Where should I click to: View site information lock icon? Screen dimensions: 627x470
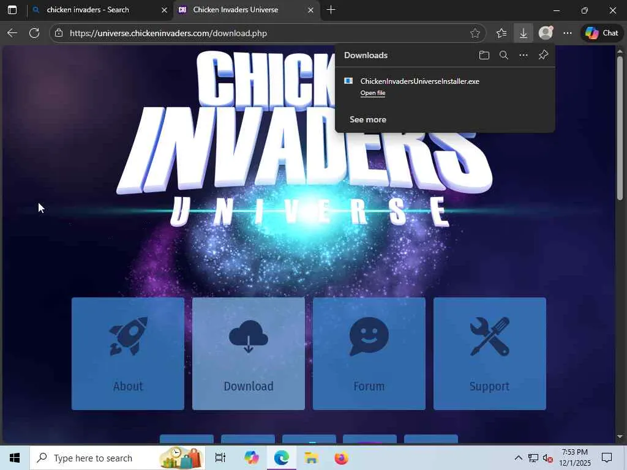(x=59, y=33)
